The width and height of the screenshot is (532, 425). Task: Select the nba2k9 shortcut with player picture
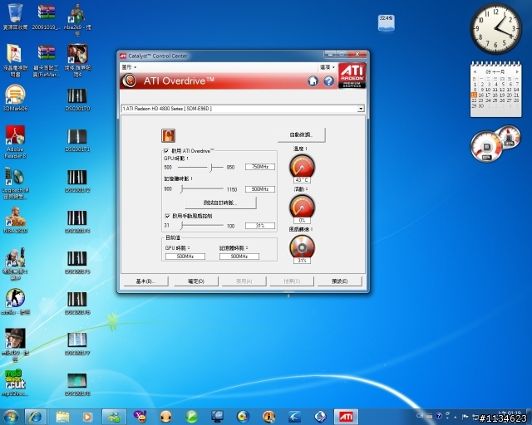pyautogui.click(x=77, y=20)
